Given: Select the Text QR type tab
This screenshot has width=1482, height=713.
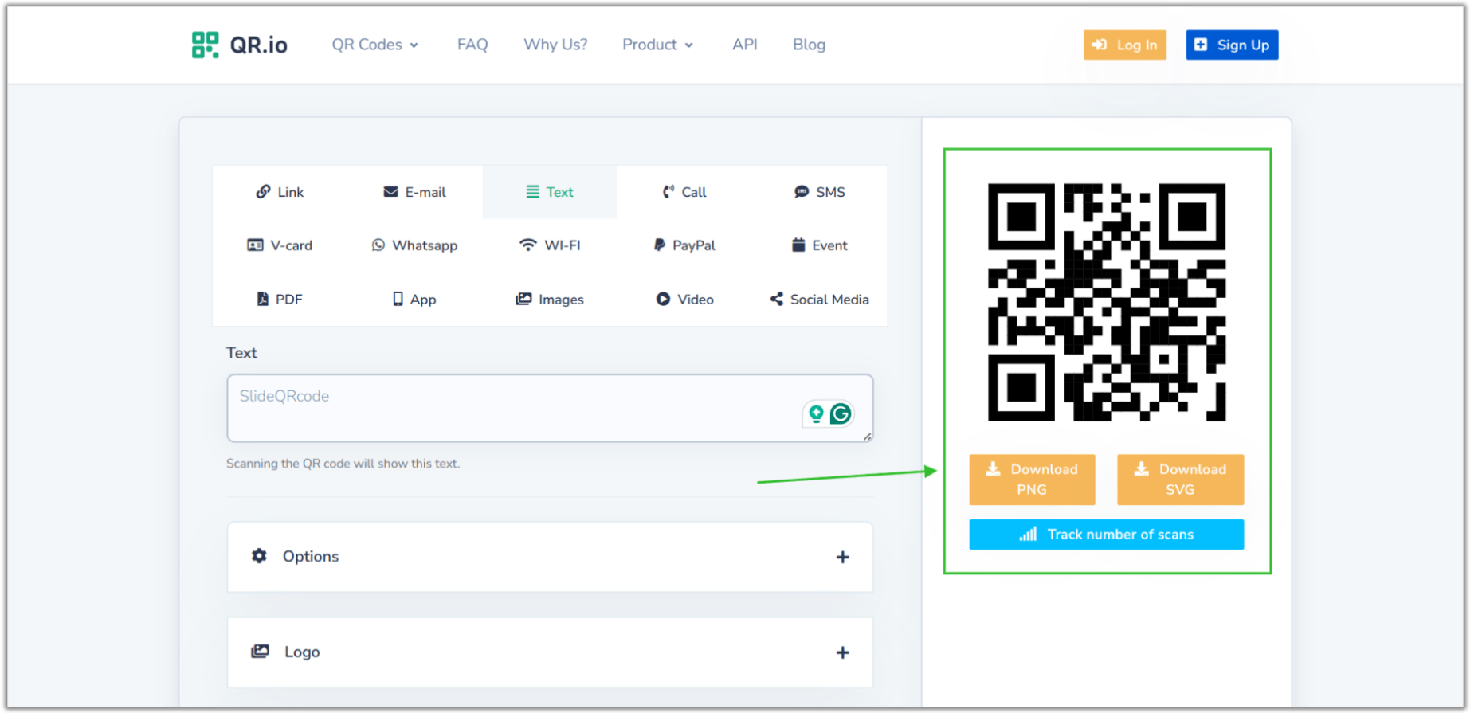Looking at the screenshot, I should pos(550,192).
